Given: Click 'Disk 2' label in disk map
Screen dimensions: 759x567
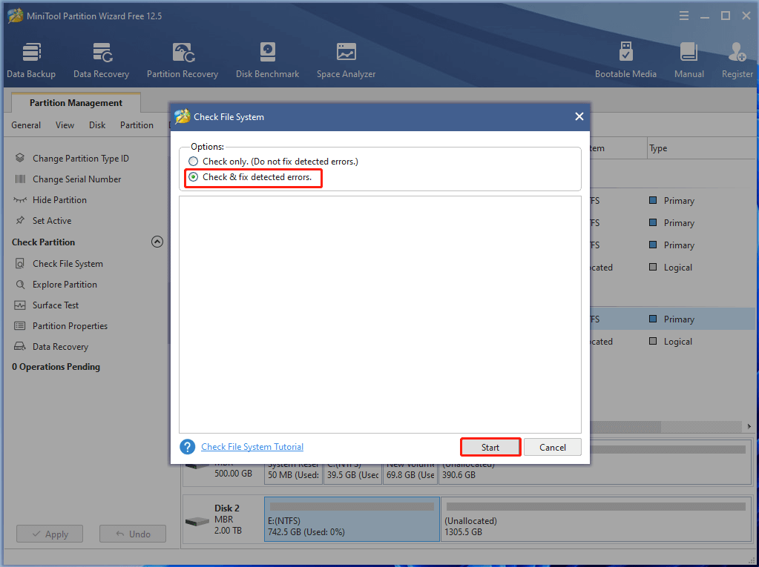Looking at the screenshot, I should point(227,508).
